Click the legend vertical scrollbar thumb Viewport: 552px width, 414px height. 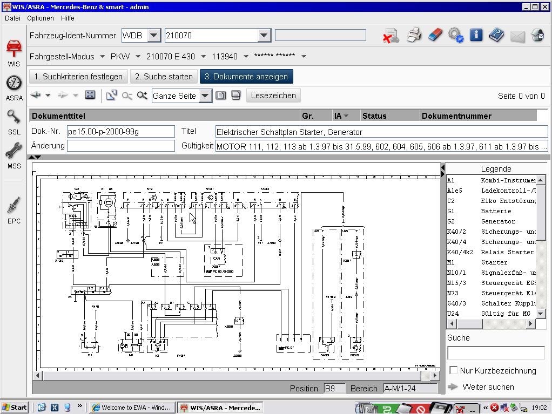[540, 213]
